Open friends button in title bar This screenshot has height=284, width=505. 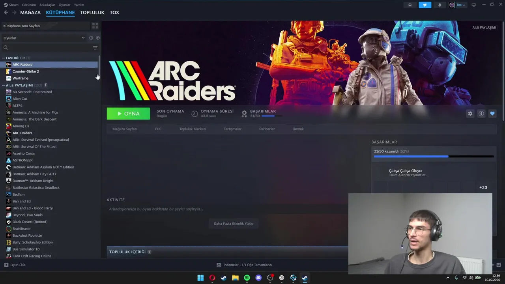coord(410,5)
